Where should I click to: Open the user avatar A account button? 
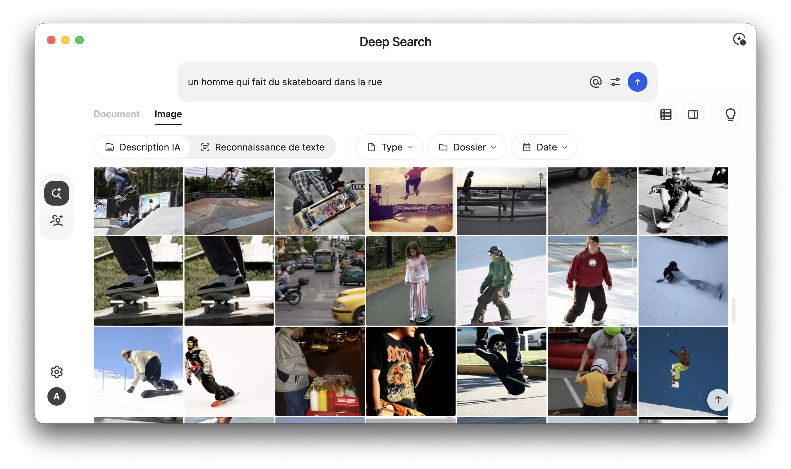(x=57, y=396)
